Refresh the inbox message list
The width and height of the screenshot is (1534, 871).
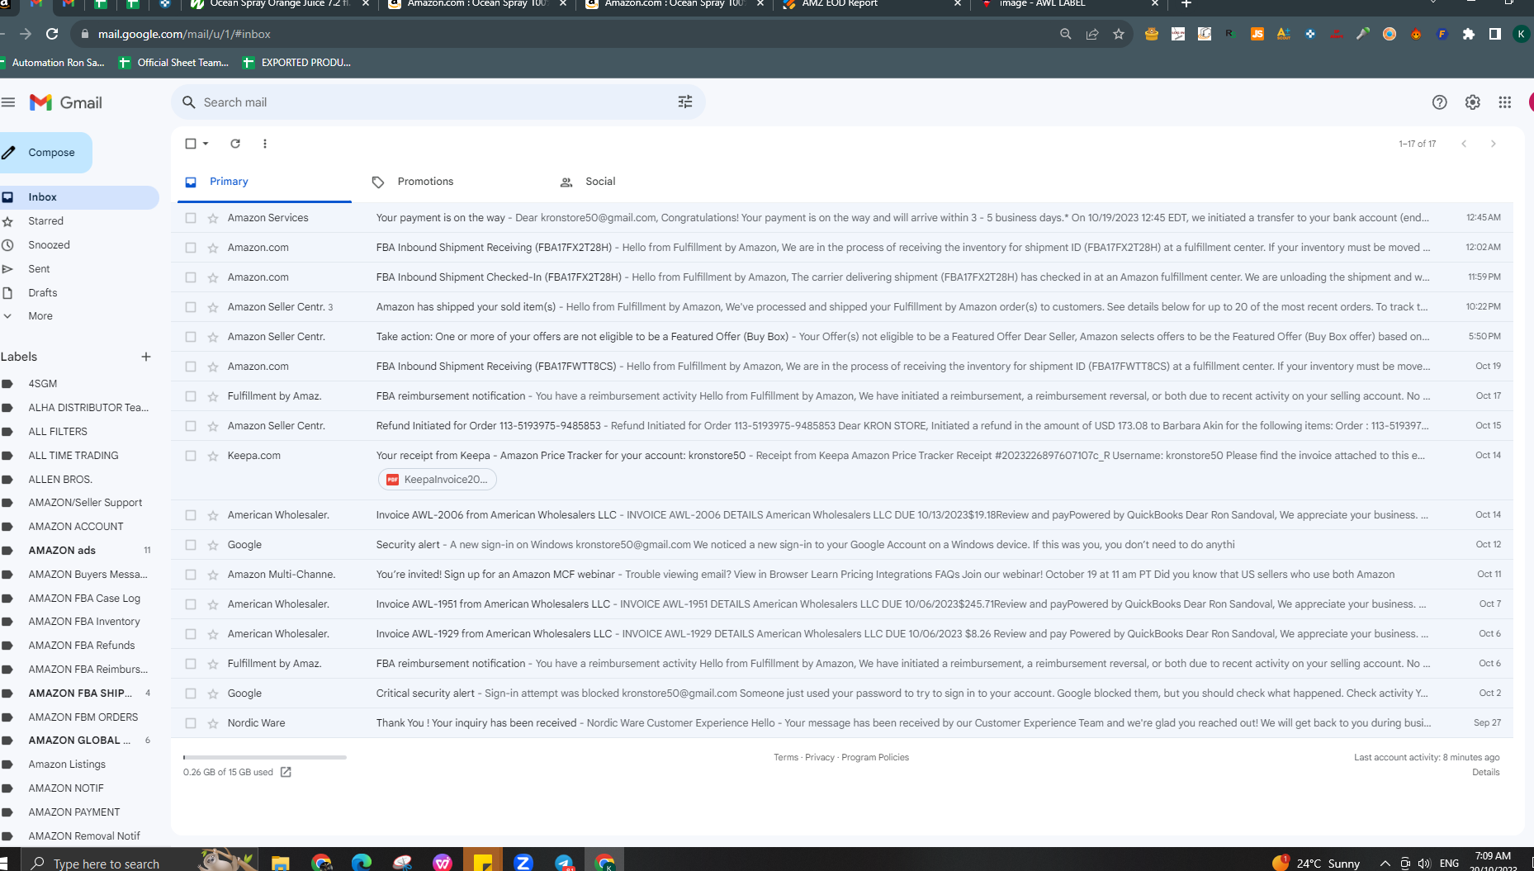(235, 144)
